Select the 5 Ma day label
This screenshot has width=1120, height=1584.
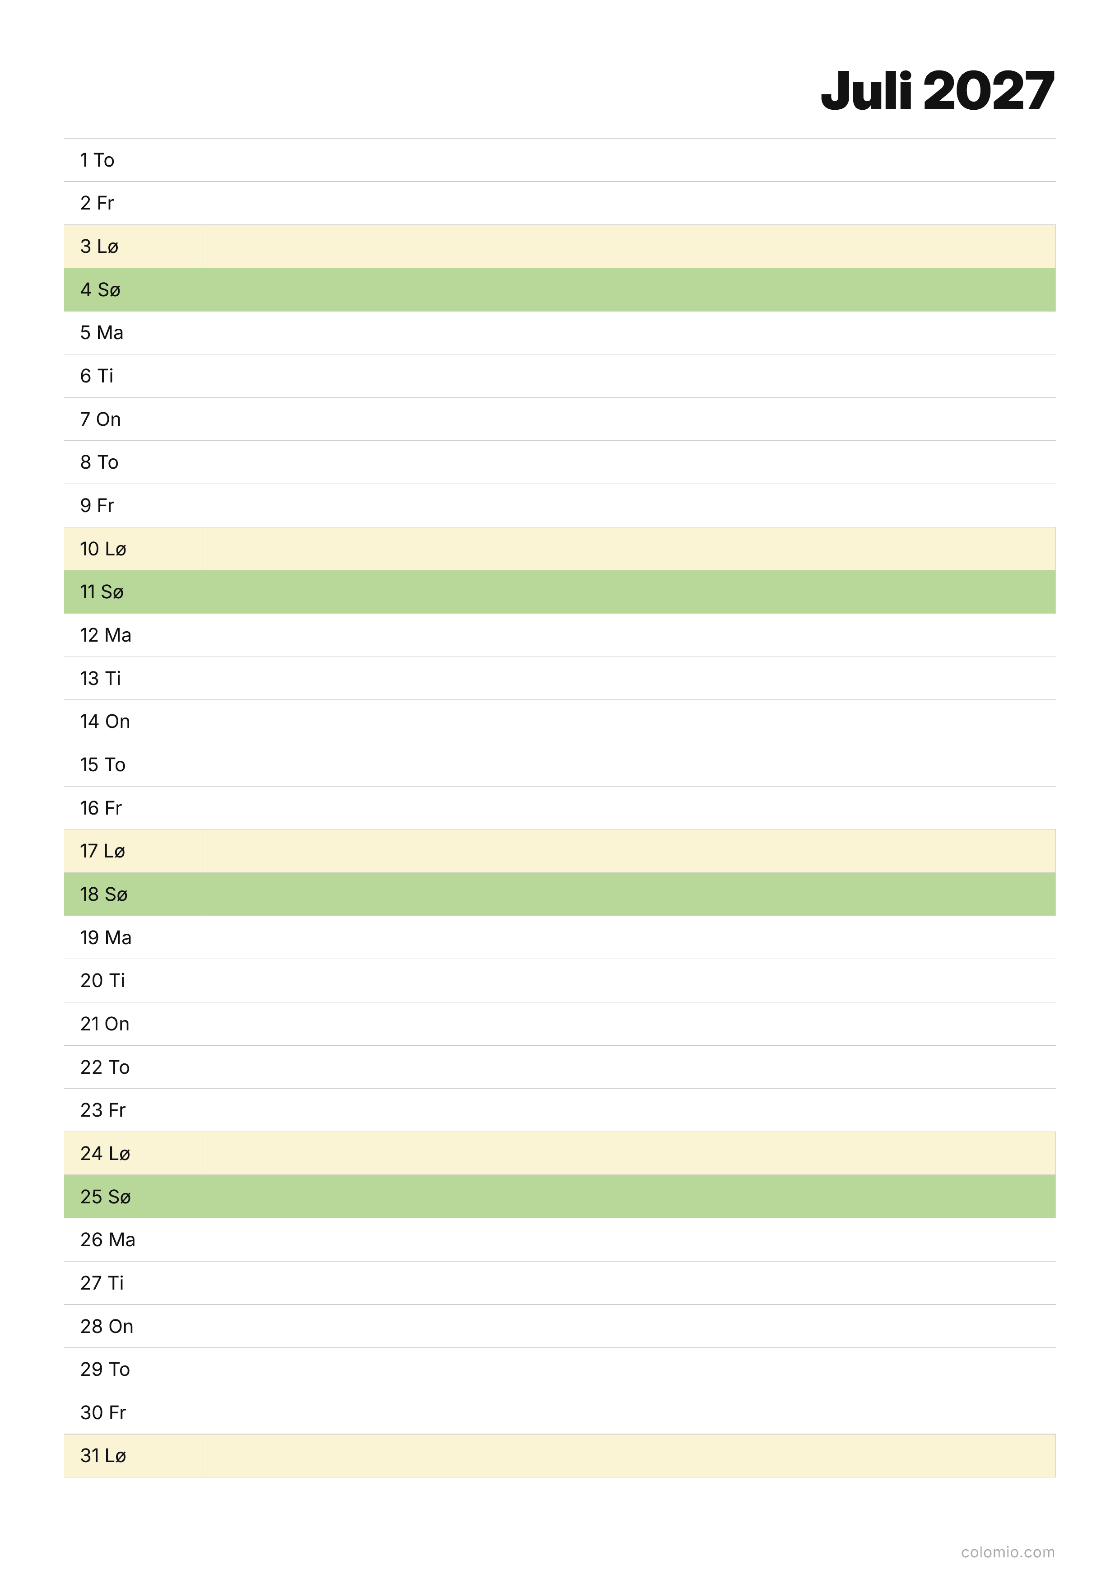tap(102, 332)
